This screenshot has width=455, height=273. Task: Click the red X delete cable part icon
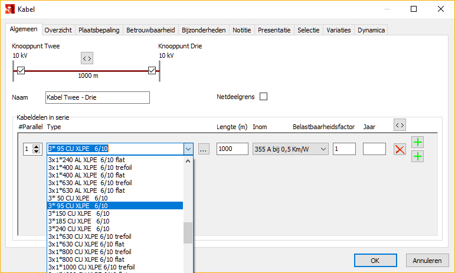click(400, 149)
